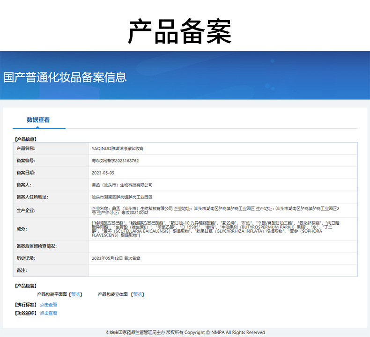Screen dimensions: 370x337
Task: Click the 备案人 row label
Action: pos(24,185)
